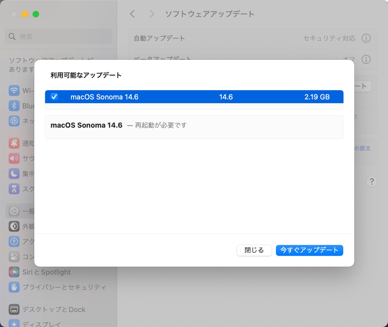Image resolution: width=388 pixels, height=327 pixels.
Task: Open the Focus moon icon in sidebar
Action: pos(14,174)
